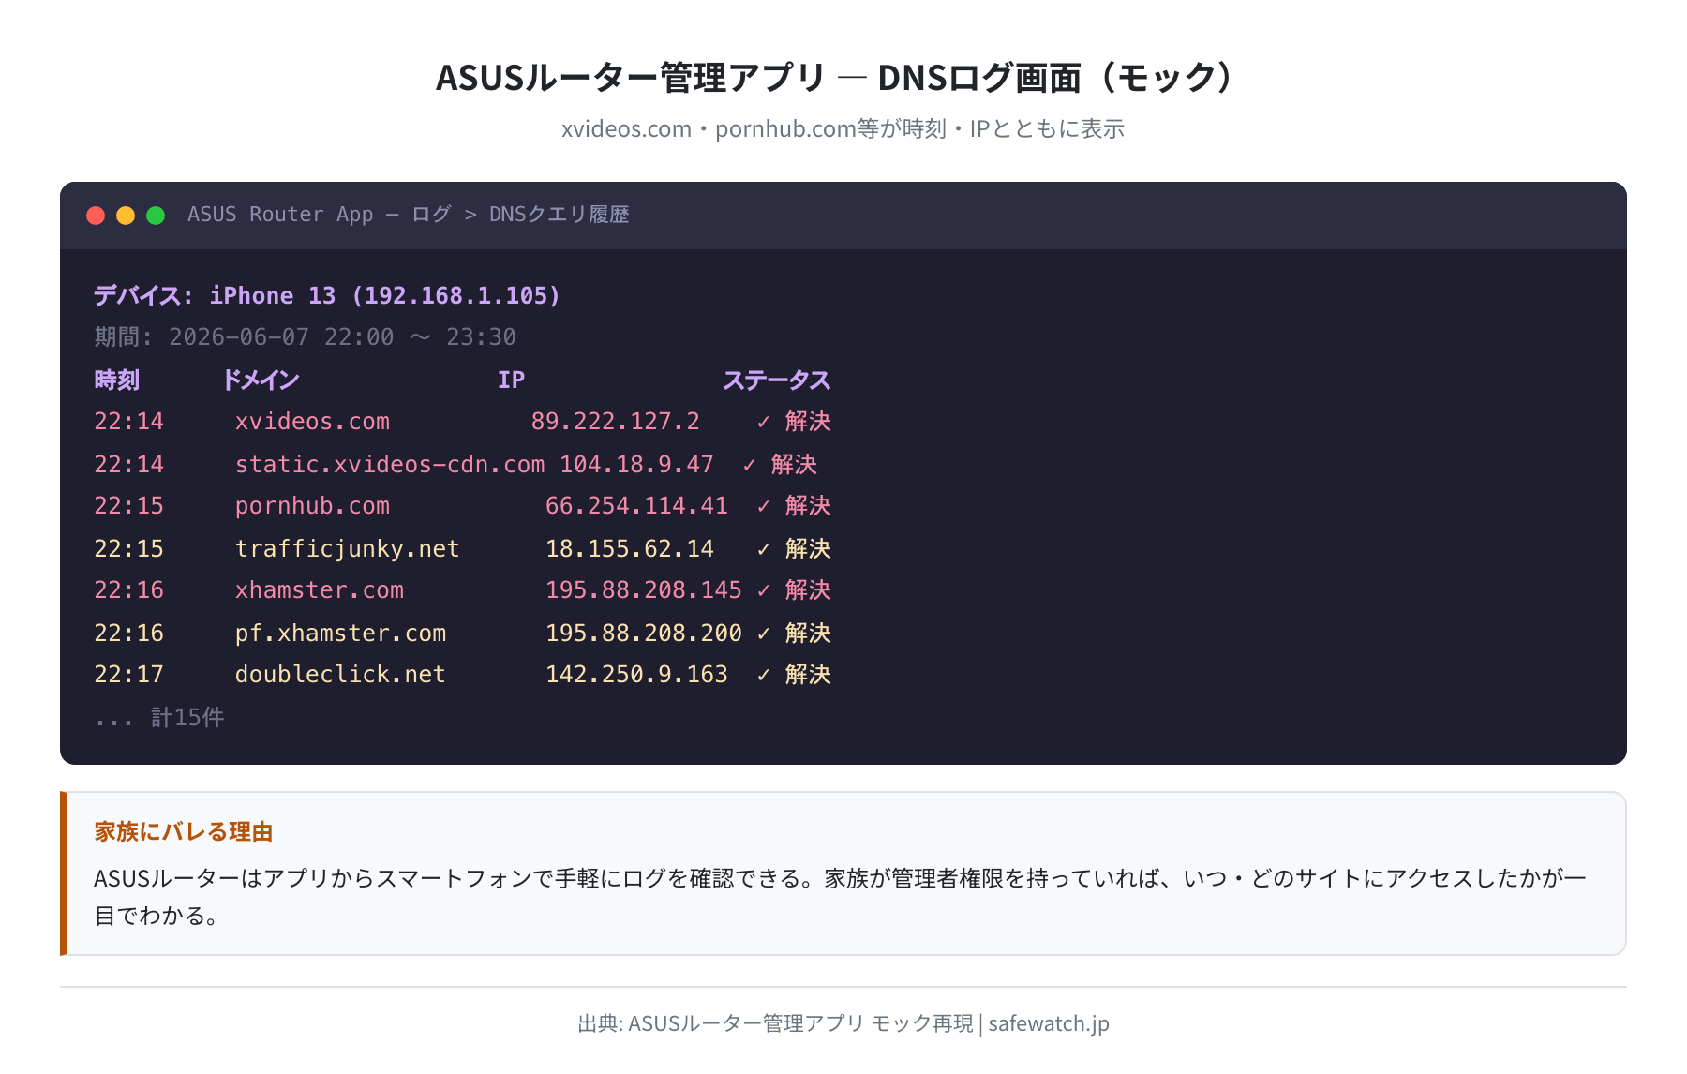
Task: Click IP address 89.222.127.2
Action: (615, 422)
